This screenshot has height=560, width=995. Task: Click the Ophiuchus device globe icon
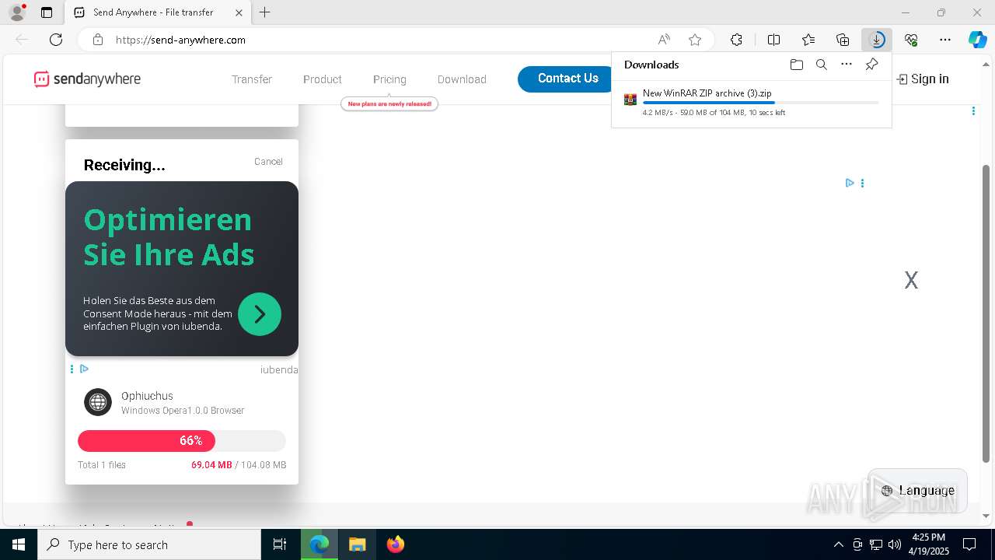(x=98, y=402)
